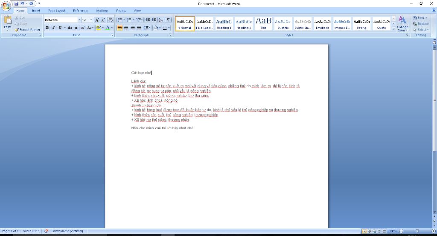437x236 pixels.
Task: Open Find in Editing group
Action: point(420,17)
